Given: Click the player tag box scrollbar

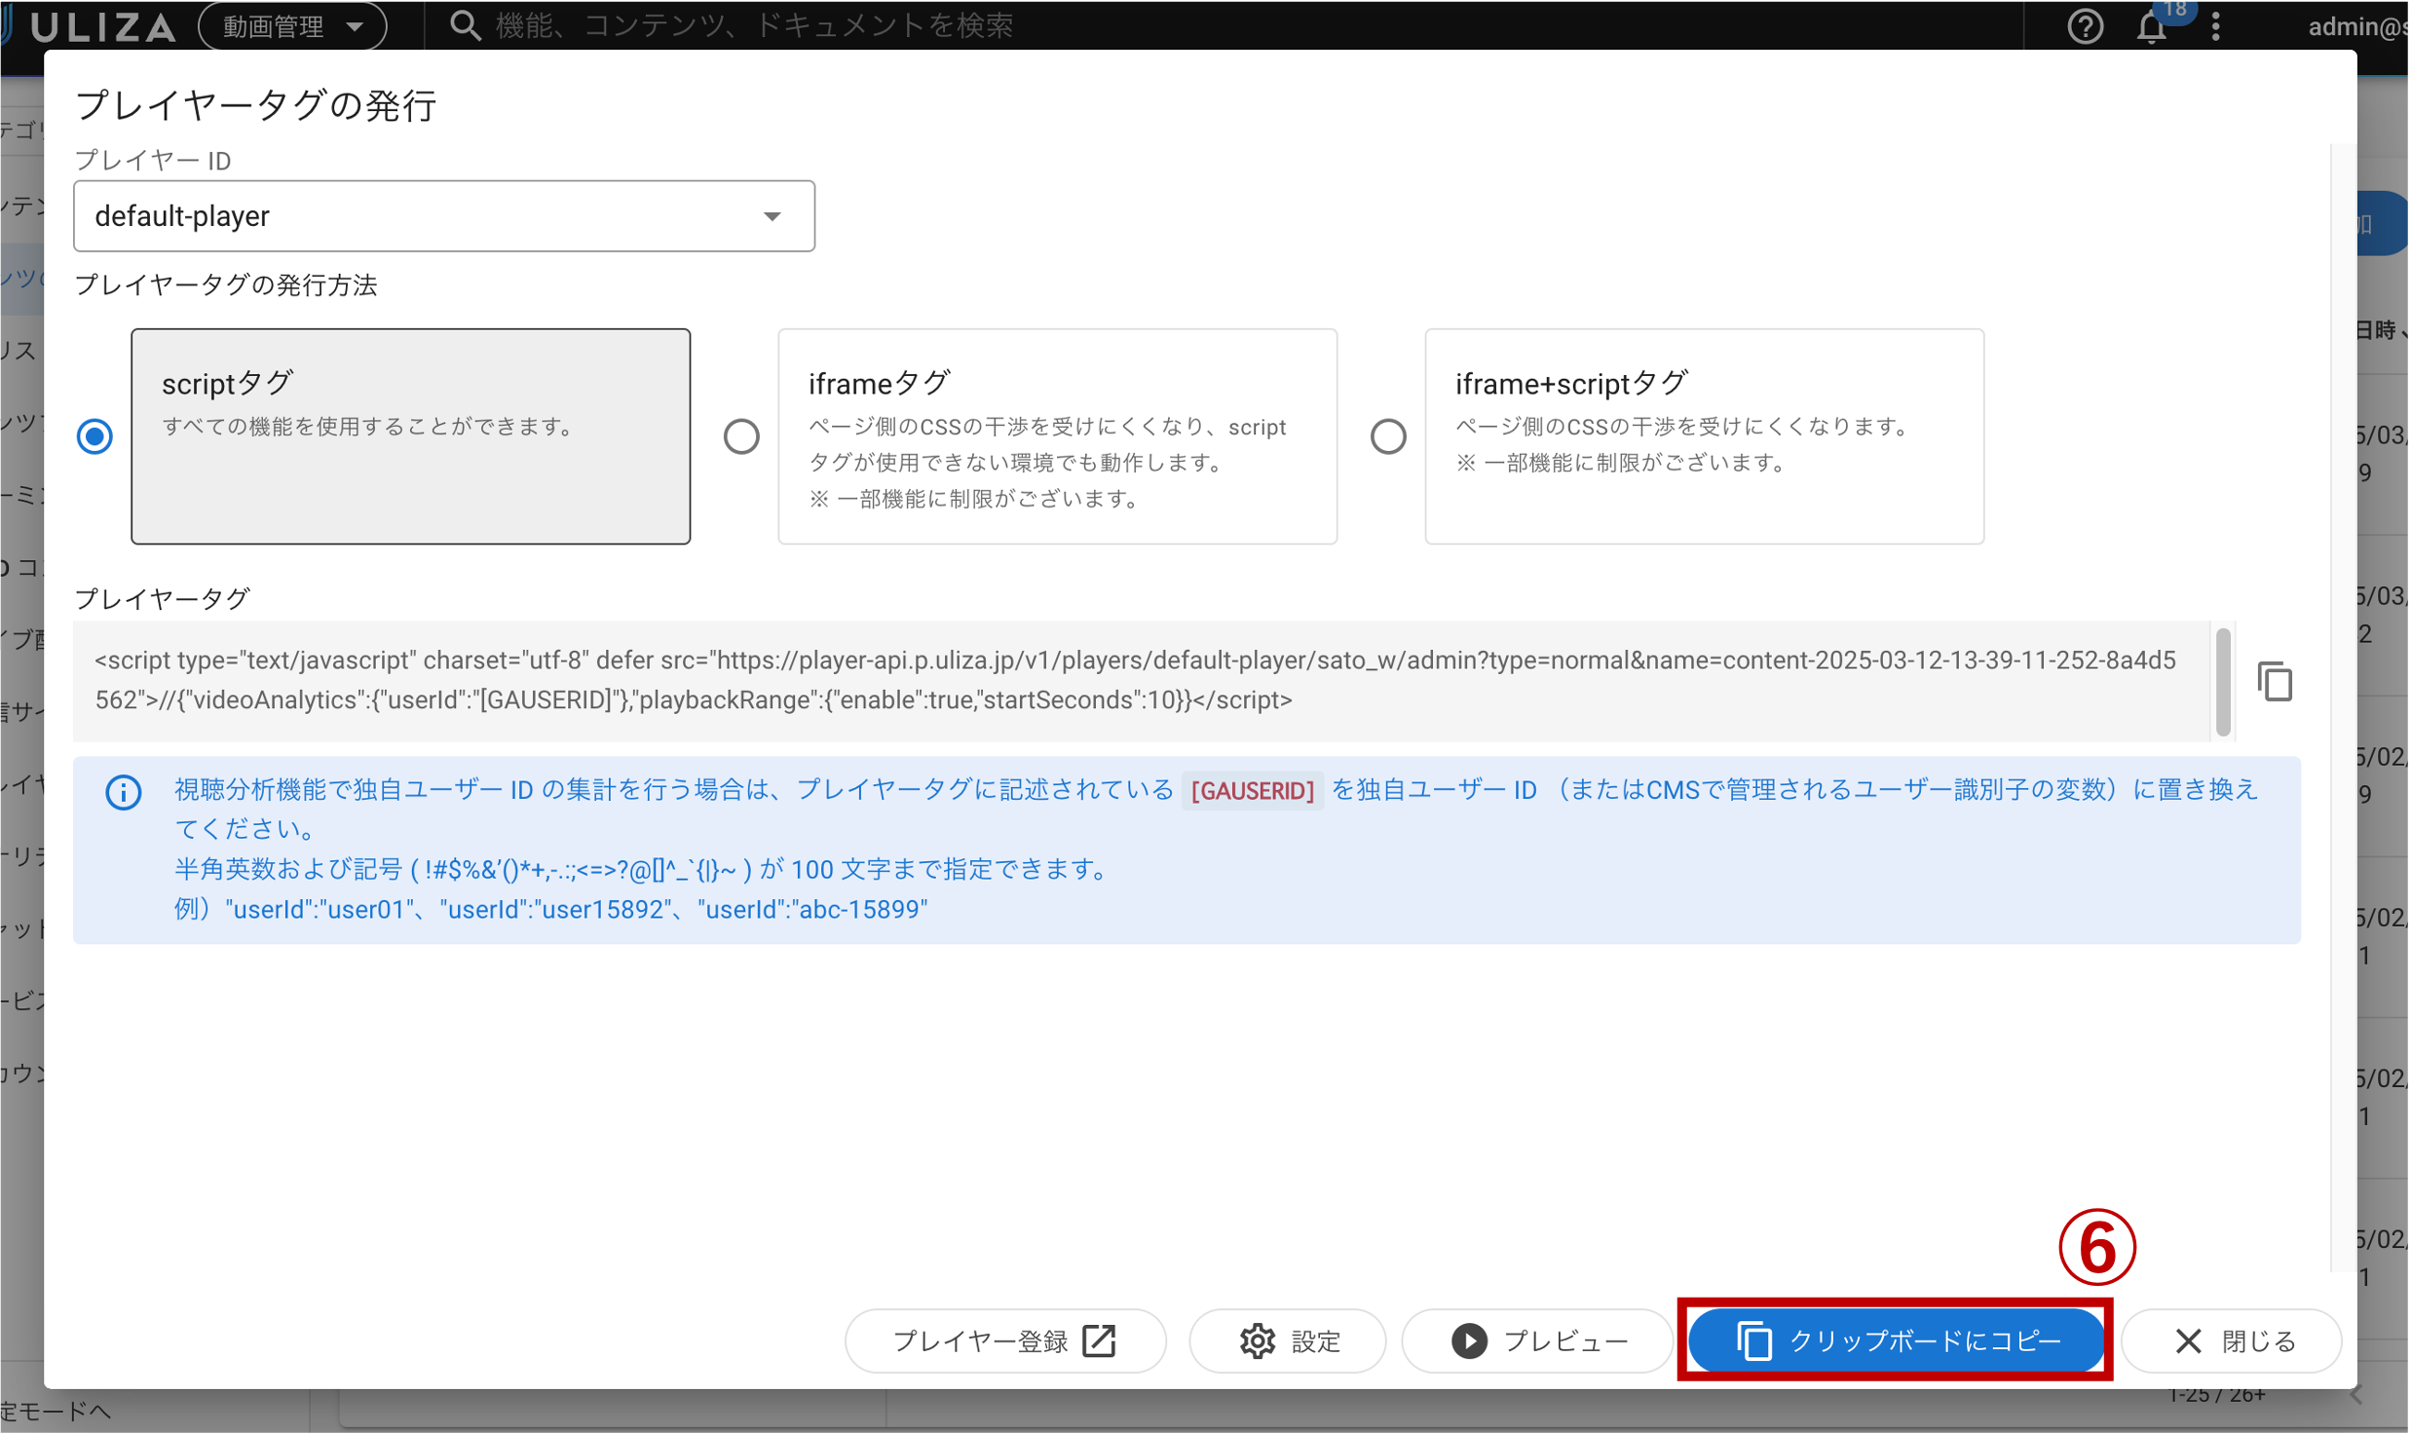Looking at the screenshot, I should tap(2223, 681).
